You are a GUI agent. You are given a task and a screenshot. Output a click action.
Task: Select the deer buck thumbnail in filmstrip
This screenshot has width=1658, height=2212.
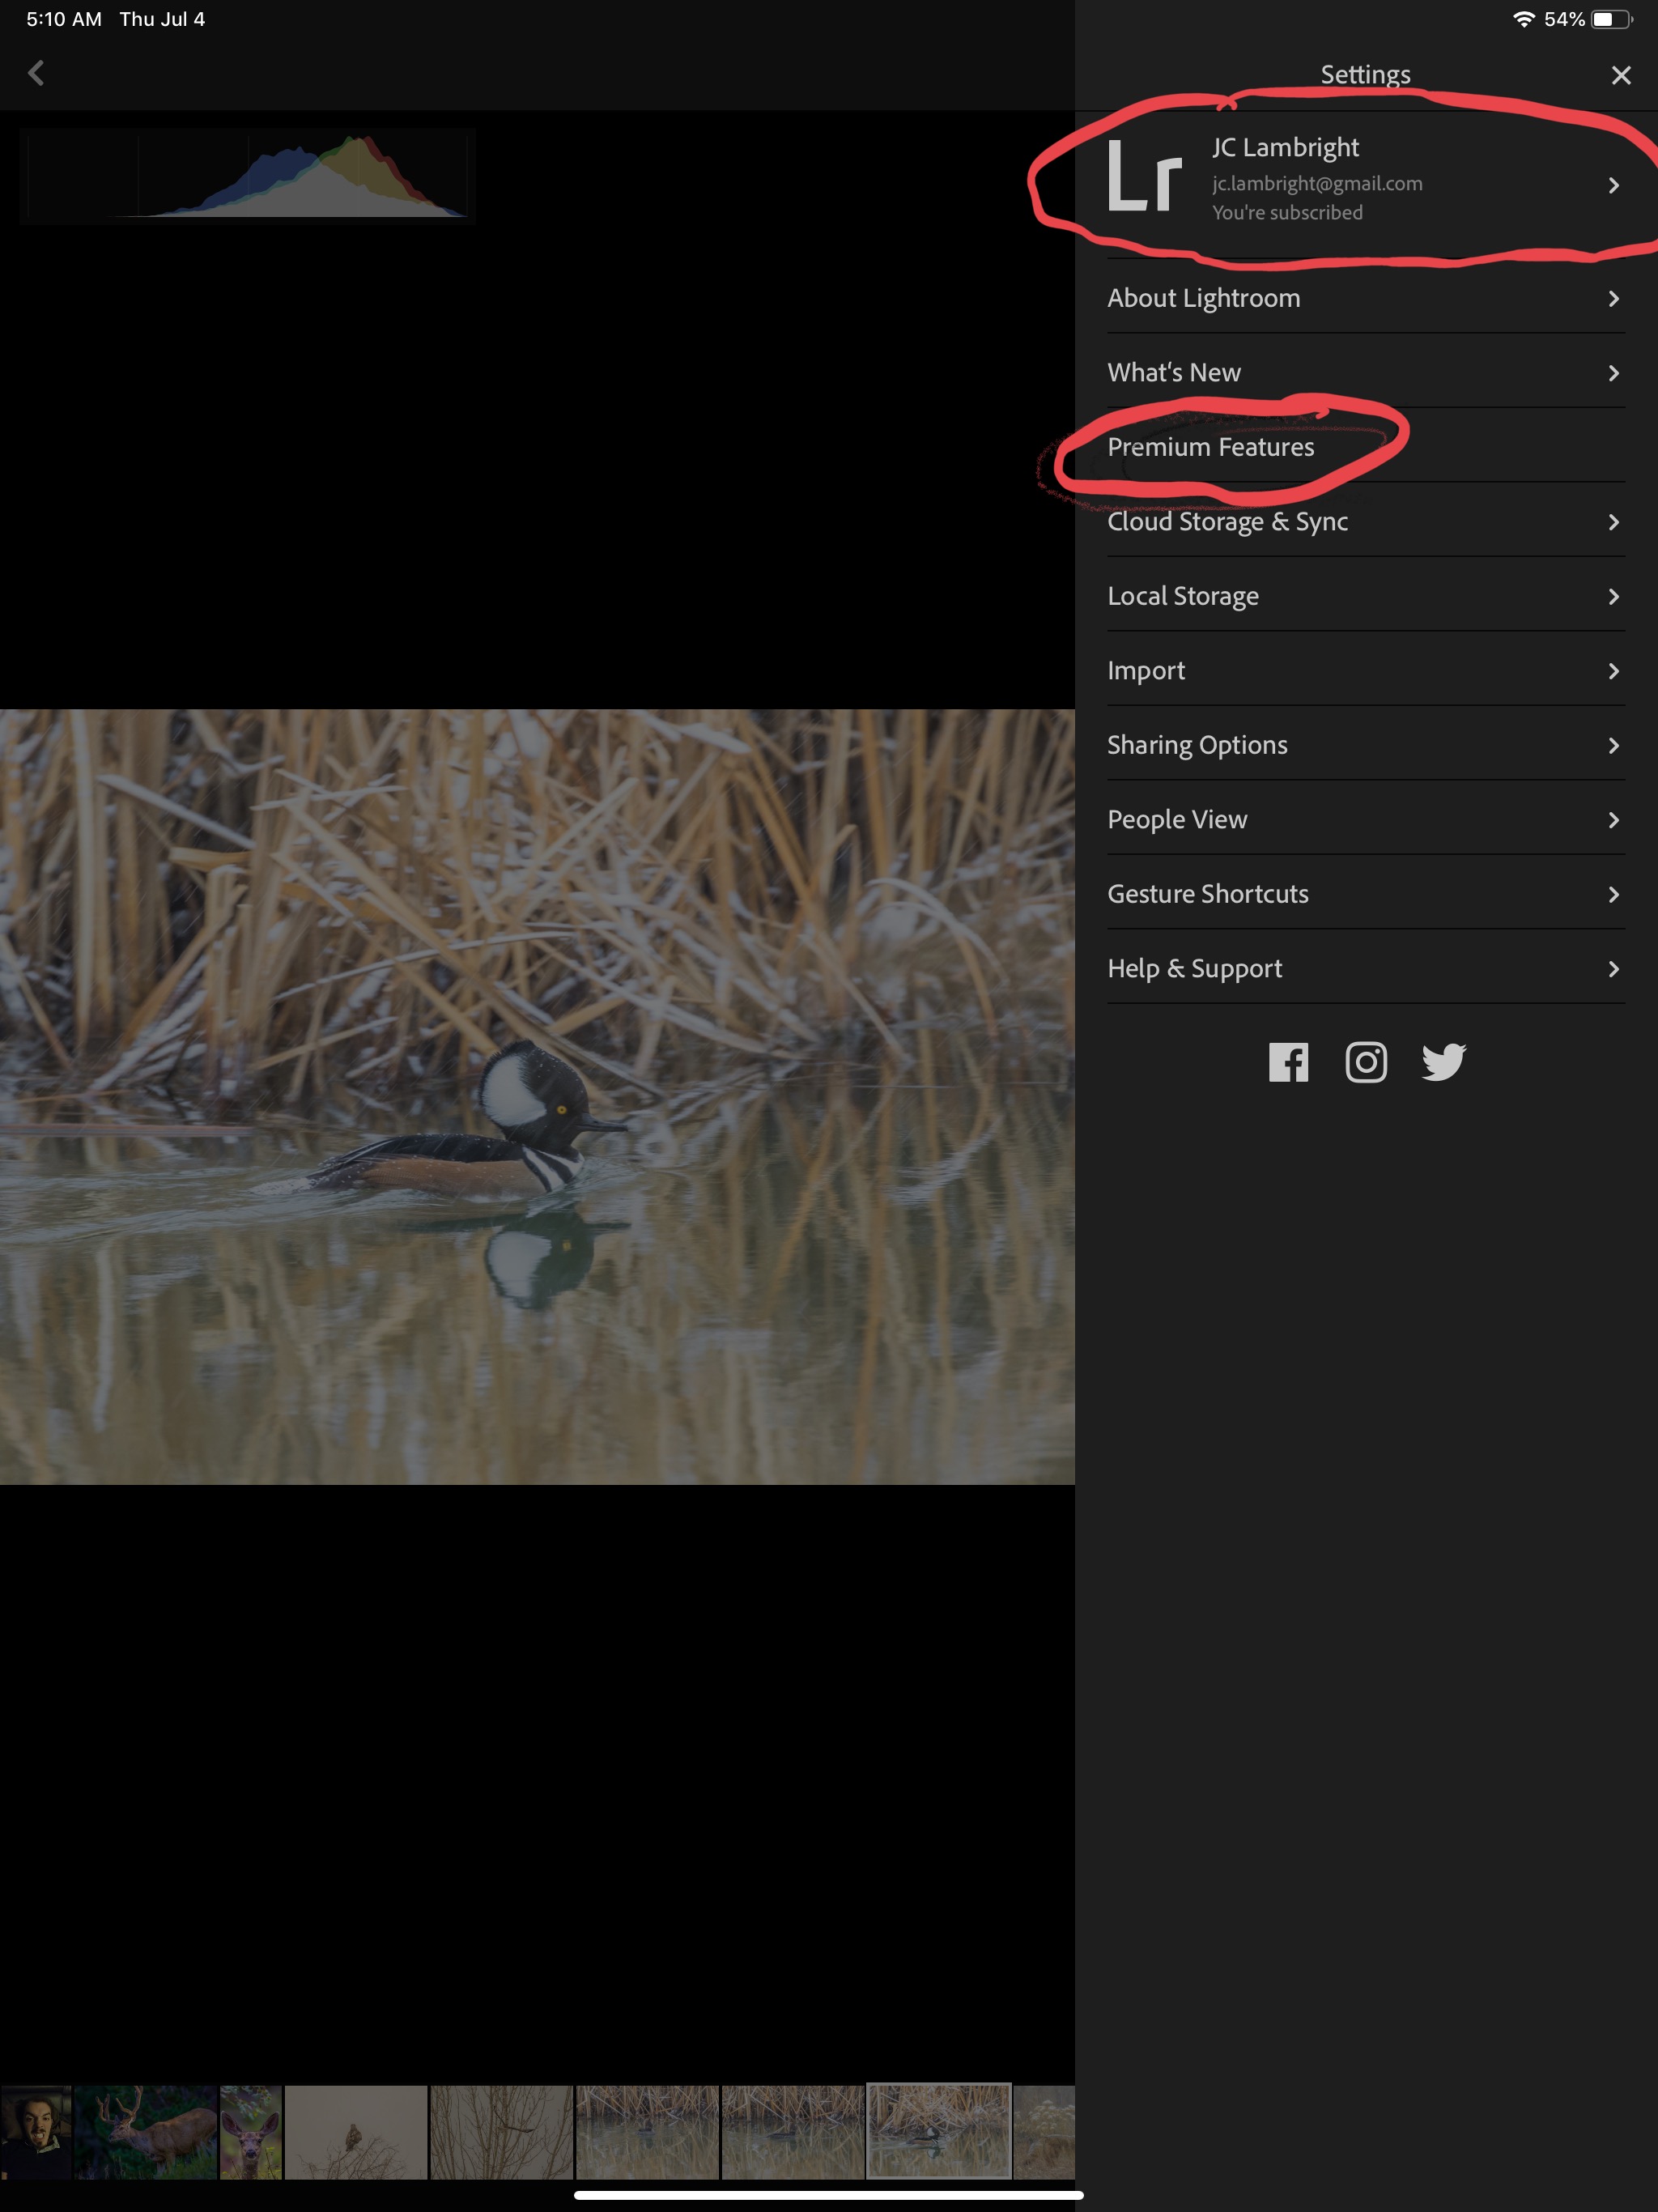coord(146,2131)
